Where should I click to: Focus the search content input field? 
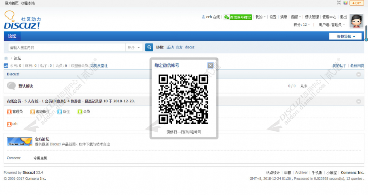pyautogui.click(x=67, y=48)
